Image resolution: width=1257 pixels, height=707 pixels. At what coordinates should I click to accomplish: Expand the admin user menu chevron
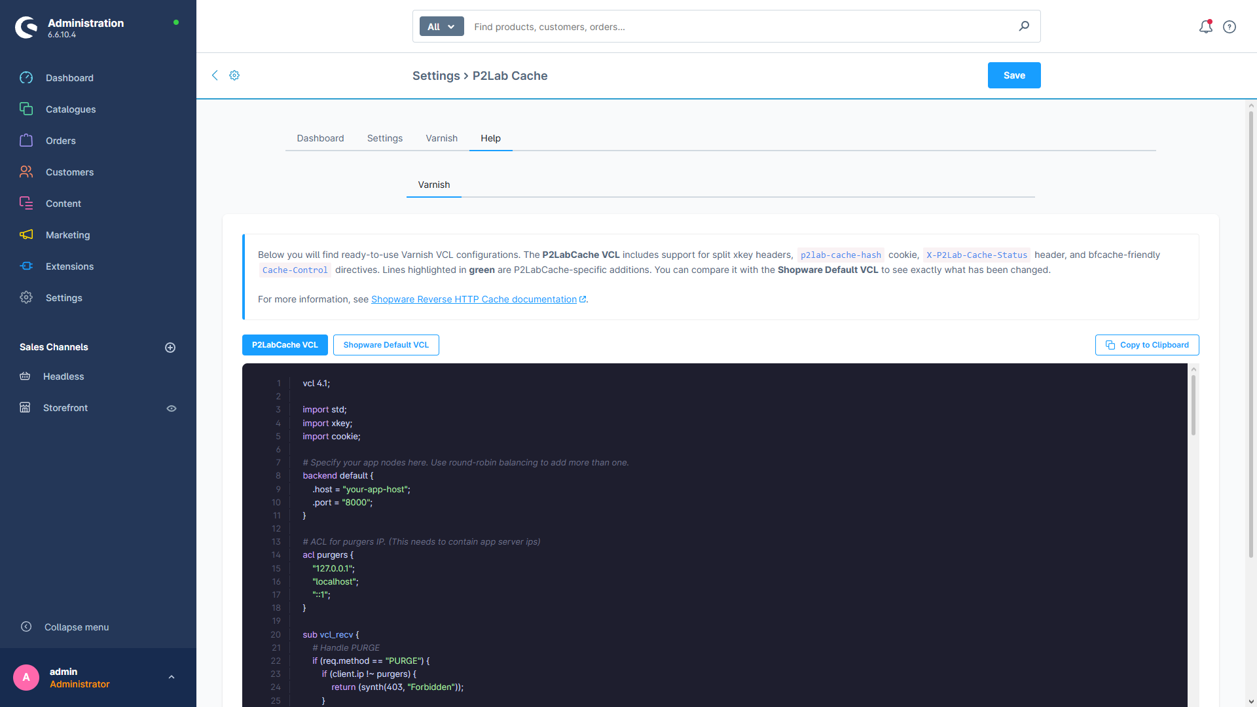coord(172,678)
